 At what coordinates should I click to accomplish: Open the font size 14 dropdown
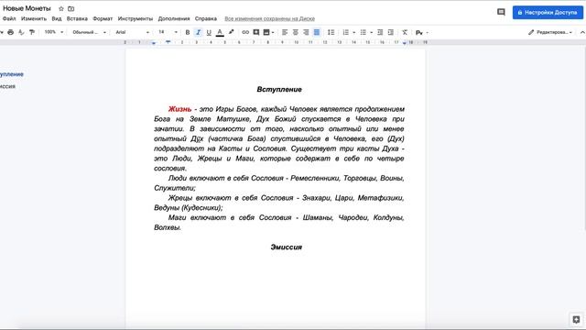click(x=168, y=33)
